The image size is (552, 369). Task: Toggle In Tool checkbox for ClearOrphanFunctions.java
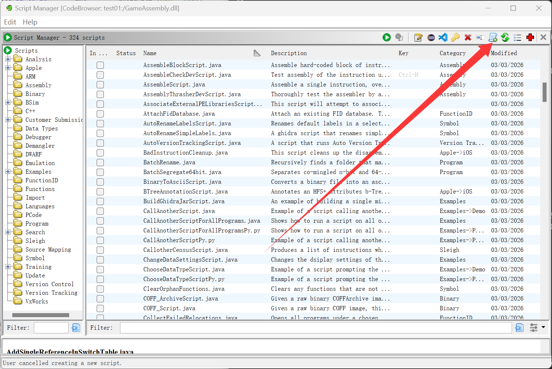[100, 289]
